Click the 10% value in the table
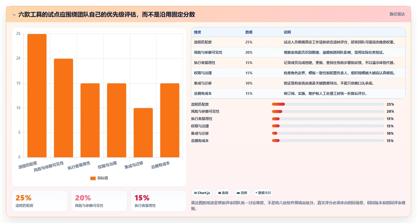Viewport: 417px width, 223px height. point(249,83)
